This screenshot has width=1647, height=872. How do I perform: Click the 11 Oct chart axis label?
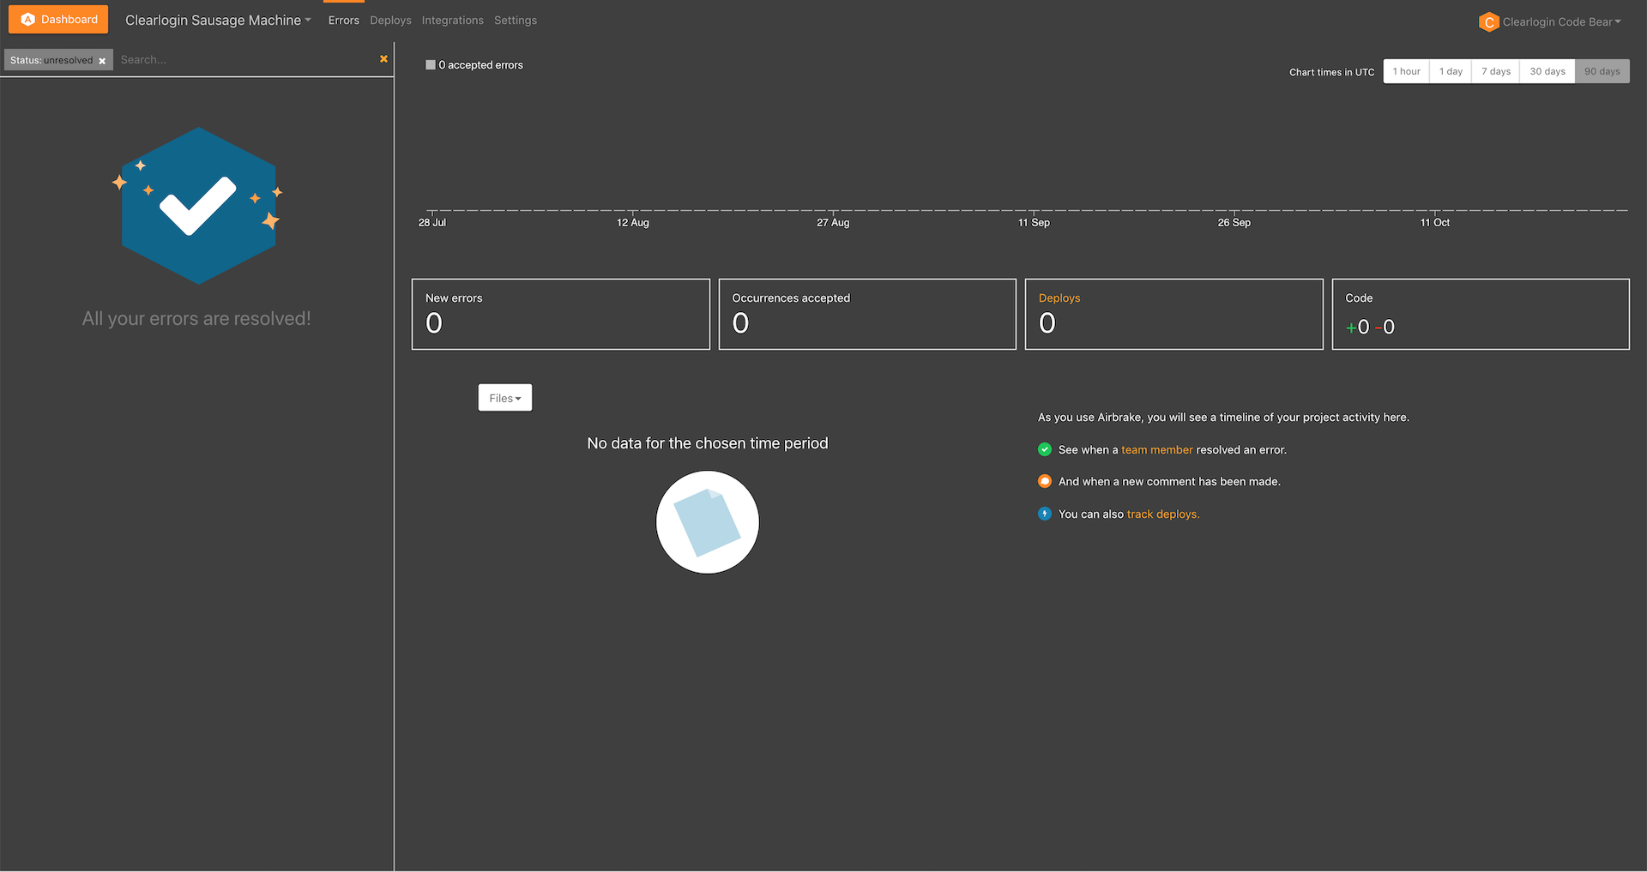[1435, 223]
